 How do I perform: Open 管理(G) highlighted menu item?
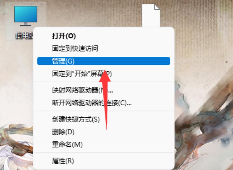tap(104, 61)
